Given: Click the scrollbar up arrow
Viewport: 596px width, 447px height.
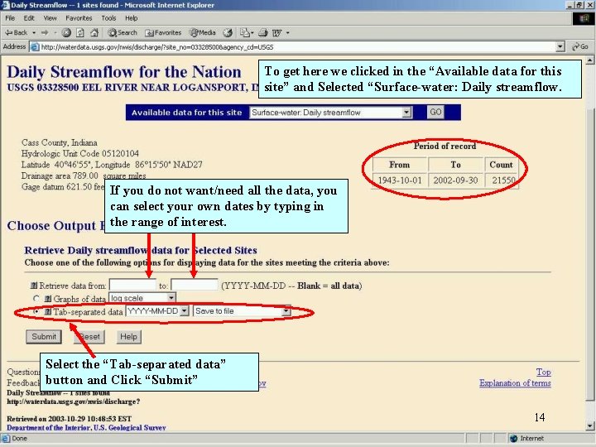Looking at the screenshot, I should [x=589, y=60].
